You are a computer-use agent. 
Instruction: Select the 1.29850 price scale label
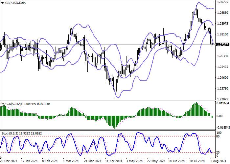(223, 13)
